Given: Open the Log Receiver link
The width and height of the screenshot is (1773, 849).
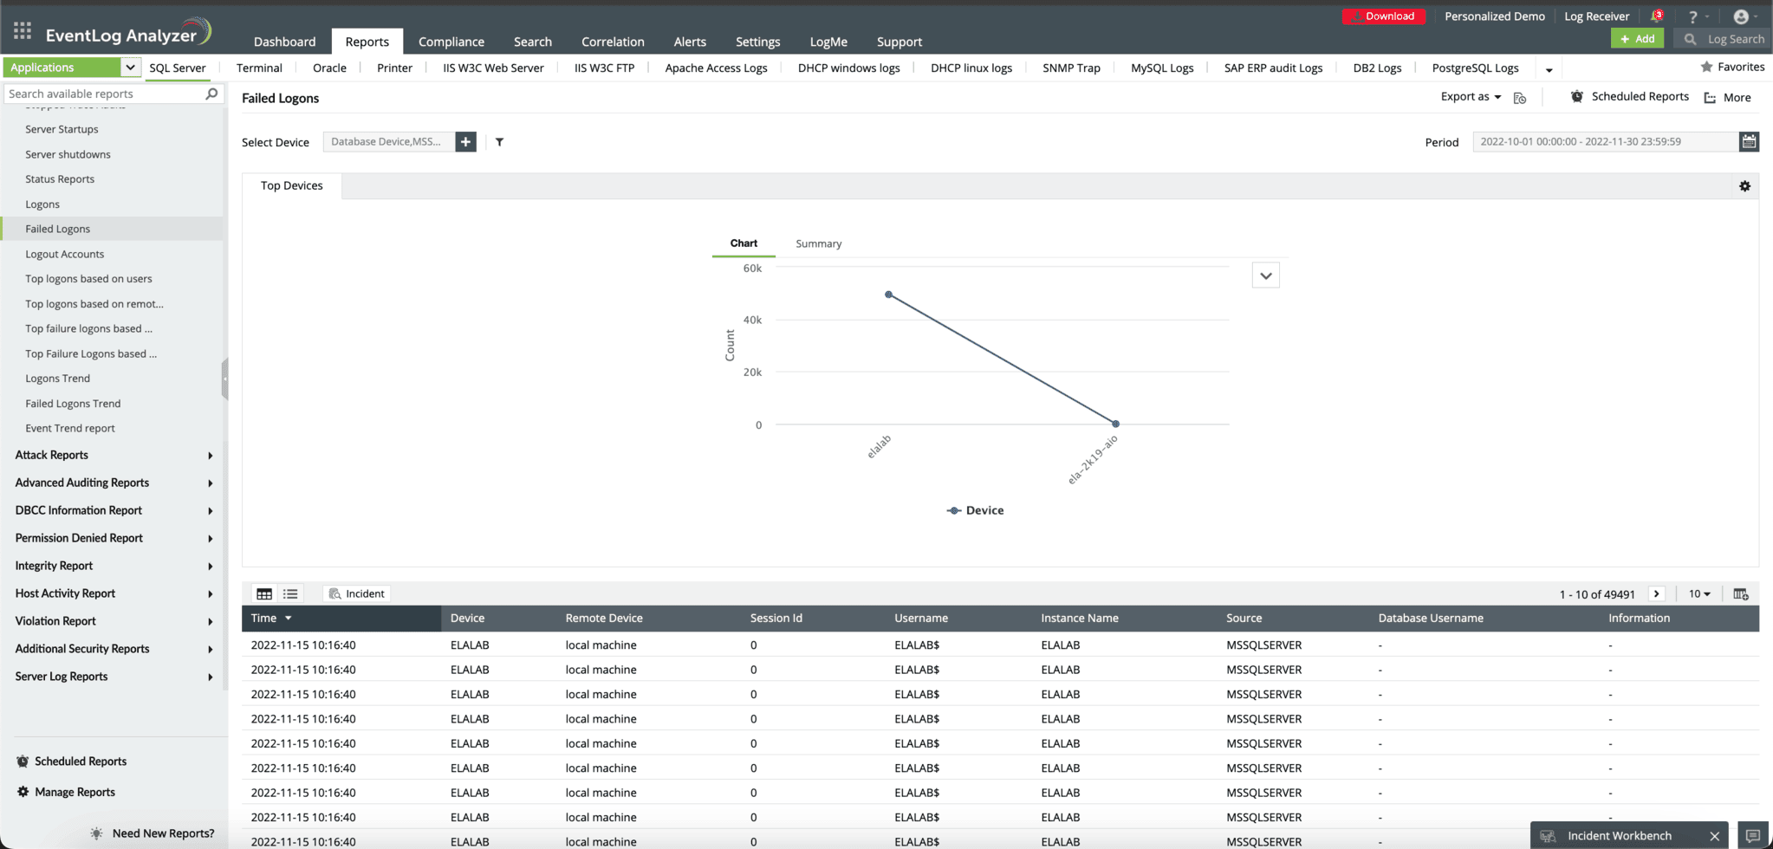Looking at the screenshot, I should pos(1596,16).
